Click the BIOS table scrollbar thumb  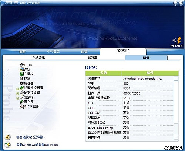tap(176, 102)
